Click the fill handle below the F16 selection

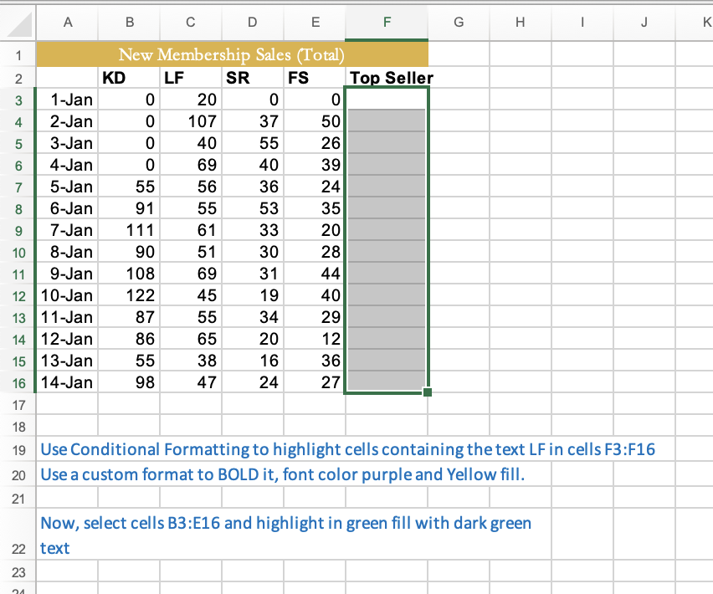pos(427,392)
